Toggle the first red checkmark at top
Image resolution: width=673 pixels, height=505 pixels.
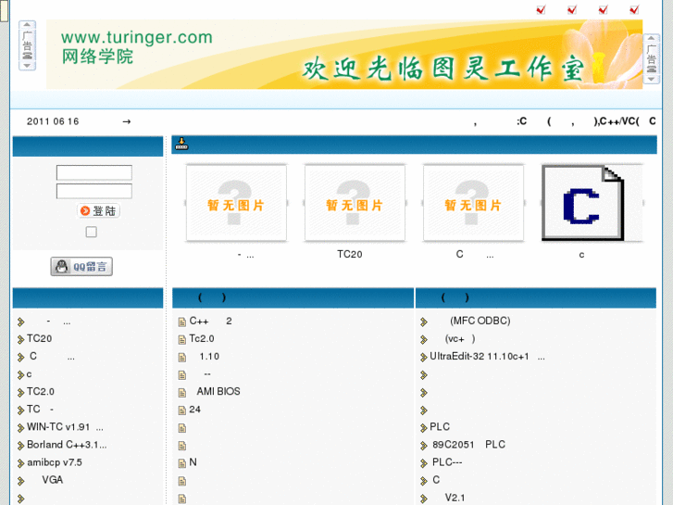[x=541, y=9]
